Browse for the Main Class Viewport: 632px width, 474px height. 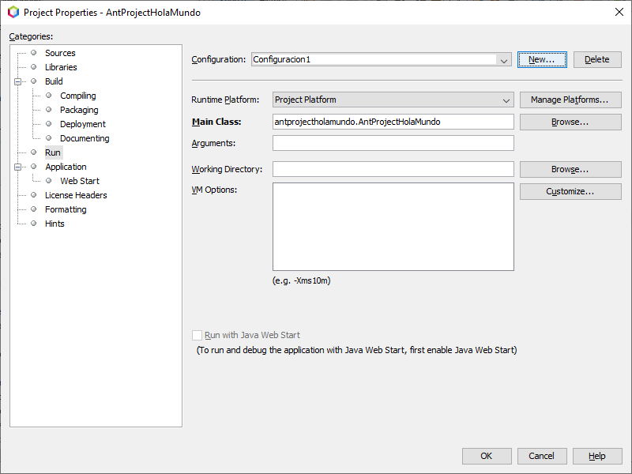pyautogui.click(x=570, y=122)
